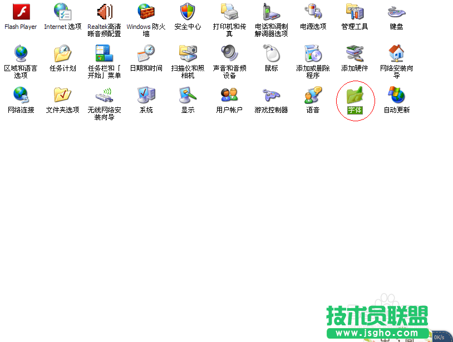Open the Fonts (字体) control panel item
This screenshot has width=453, height=342.
tap(354, 96)
